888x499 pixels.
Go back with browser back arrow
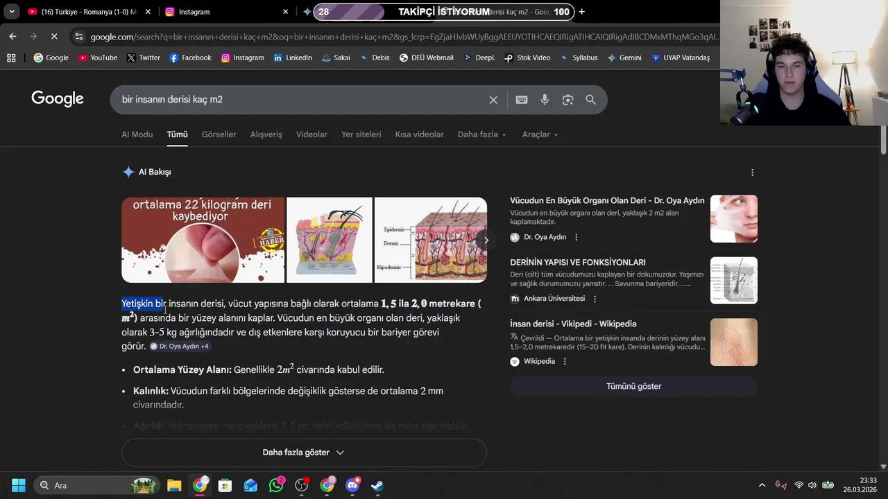12,36
